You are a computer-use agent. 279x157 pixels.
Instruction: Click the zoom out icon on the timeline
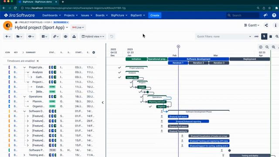[267, 47]
